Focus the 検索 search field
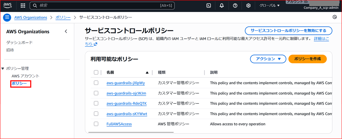Screen dimensions: 342x139 pyautogui.click(x=102, y=6)
